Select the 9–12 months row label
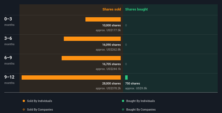The width and height of the screenshot is (222, 113). pyautogui.click(x=9, y=80)
